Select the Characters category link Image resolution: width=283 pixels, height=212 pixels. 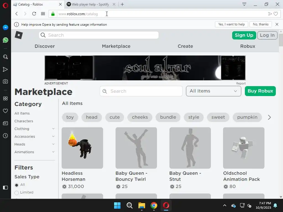click(x=24, y=121)
